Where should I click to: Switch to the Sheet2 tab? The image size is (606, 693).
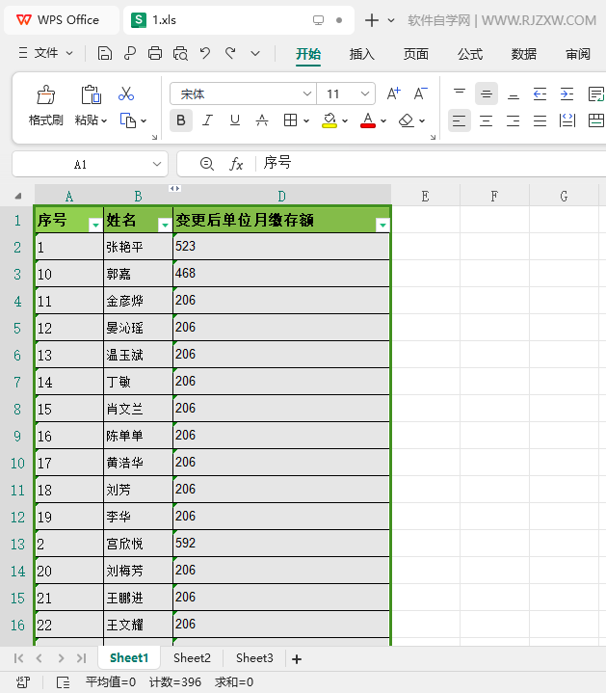click(x=192, y=658)
